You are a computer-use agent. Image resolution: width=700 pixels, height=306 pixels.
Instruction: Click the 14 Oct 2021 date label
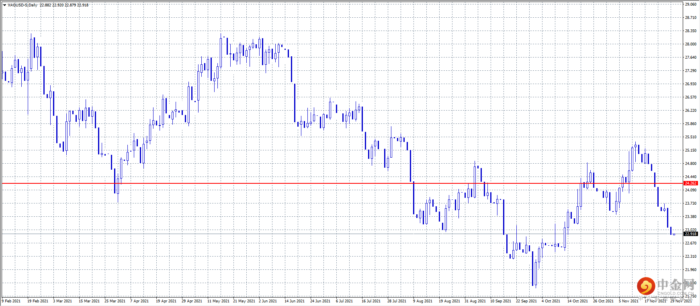pos(578,301)
